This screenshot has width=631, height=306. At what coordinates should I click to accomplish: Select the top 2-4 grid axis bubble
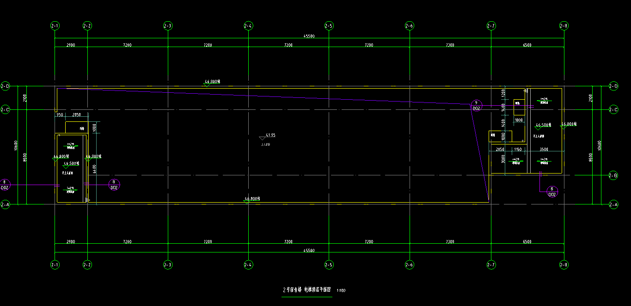click(x=248, y=26)
